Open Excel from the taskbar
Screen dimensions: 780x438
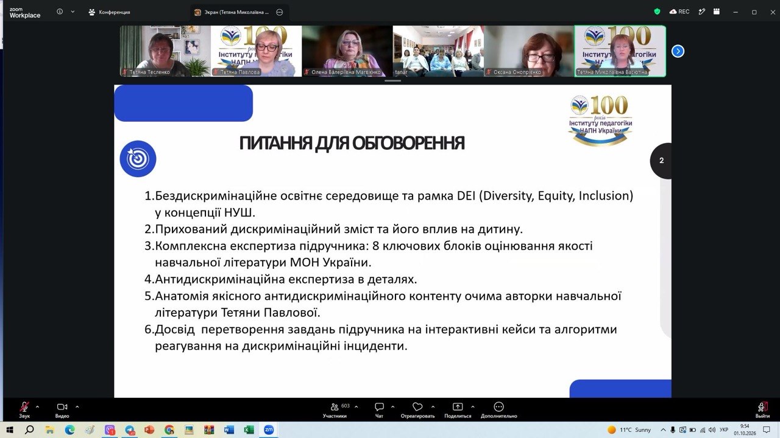pos(249,429)
